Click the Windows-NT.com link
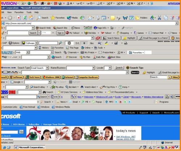The image size is (181, 151). coord(104,97)
